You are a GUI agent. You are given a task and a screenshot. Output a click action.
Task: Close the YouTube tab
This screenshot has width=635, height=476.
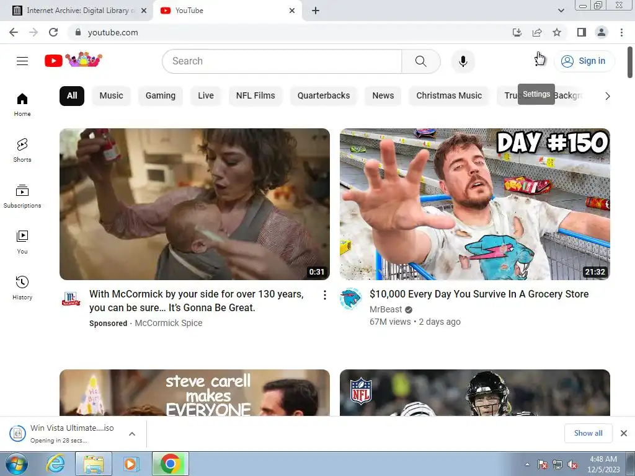292,11
